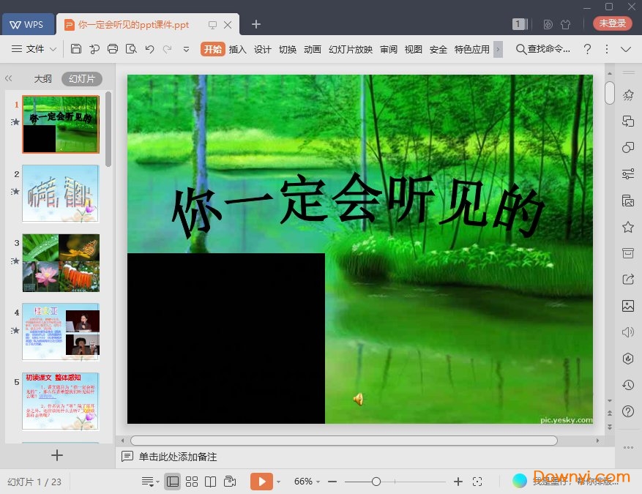Image resolution: width=642 pixels, height=494 pixels.
Task: Switch to the 插入 ribbon tab
Action: coord(238,50)
